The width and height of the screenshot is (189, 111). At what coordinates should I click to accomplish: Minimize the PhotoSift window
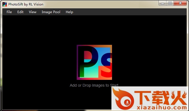(x=163, y=3)
